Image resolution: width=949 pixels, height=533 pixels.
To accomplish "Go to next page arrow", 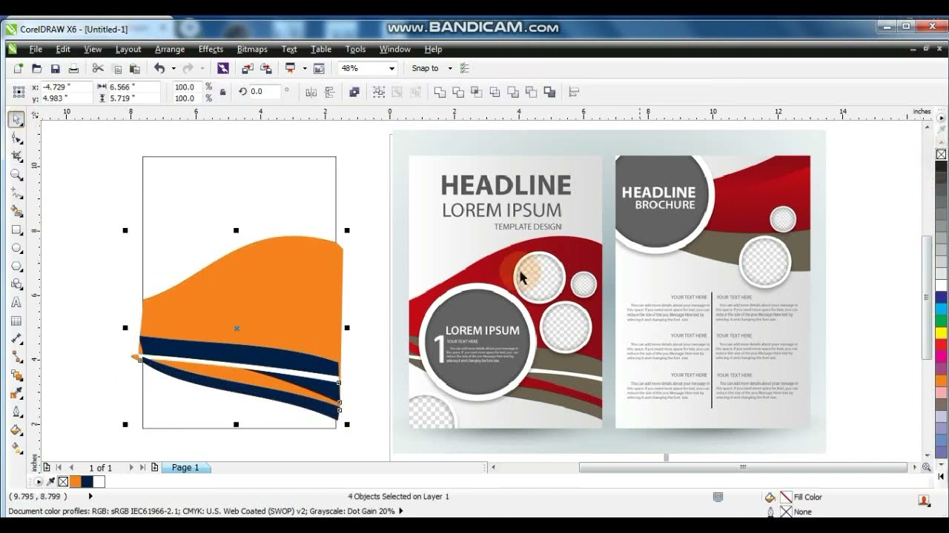I will [x=131, y=467].
